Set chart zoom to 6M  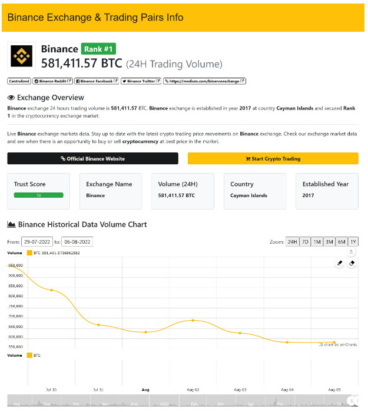(342, 242)
